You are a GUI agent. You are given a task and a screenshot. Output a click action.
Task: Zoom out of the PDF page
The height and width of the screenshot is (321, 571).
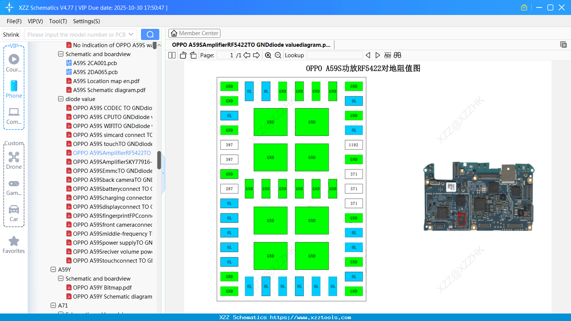point(278,55)
